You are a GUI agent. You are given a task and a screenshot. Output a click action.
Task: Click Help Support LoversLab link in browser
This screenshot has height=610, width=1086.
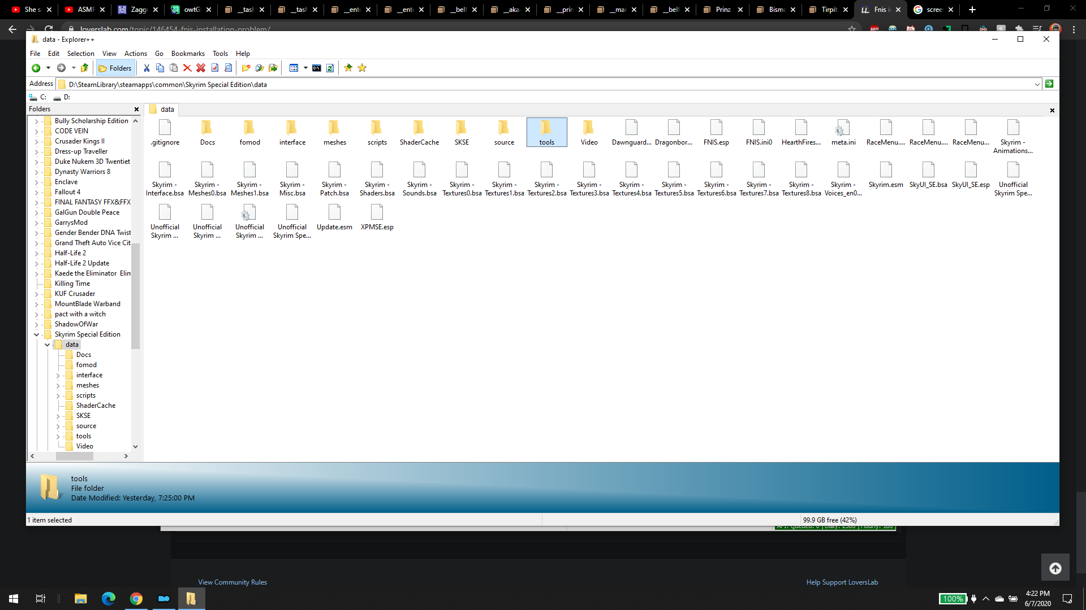pyautogui.click(x=842, y=582)
